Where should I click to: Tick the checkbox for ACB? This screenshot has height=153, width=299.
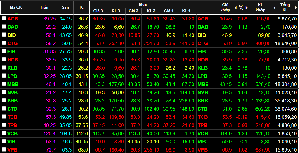pos(4,18)
